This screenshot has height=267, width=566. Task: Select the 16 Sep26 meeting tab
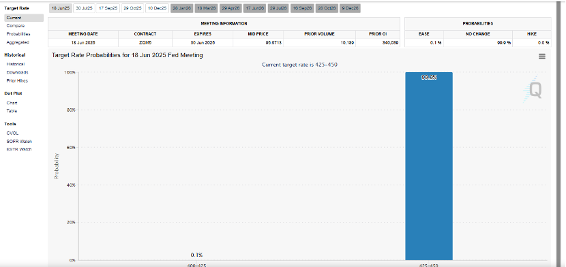point(302,8)
